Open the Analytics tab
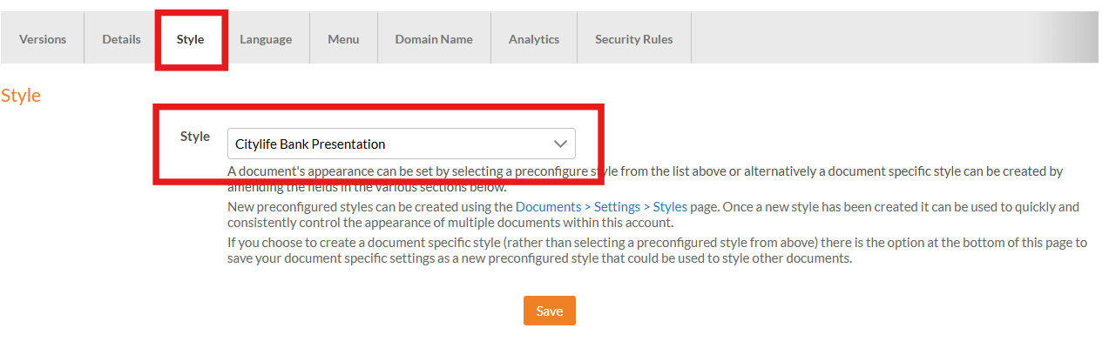This screenshot has width=1109, height=348. click(x=534, y=39)
